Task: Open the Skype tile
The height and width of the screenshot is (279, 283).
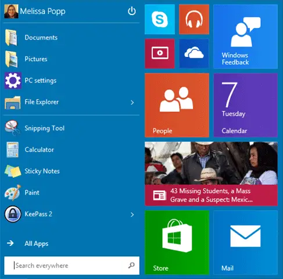Action: [160, 19]
